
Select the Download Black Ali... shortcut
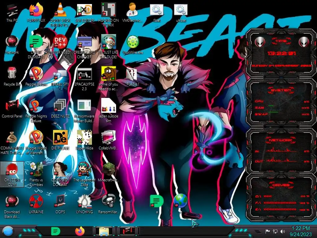tap(12, 201)
